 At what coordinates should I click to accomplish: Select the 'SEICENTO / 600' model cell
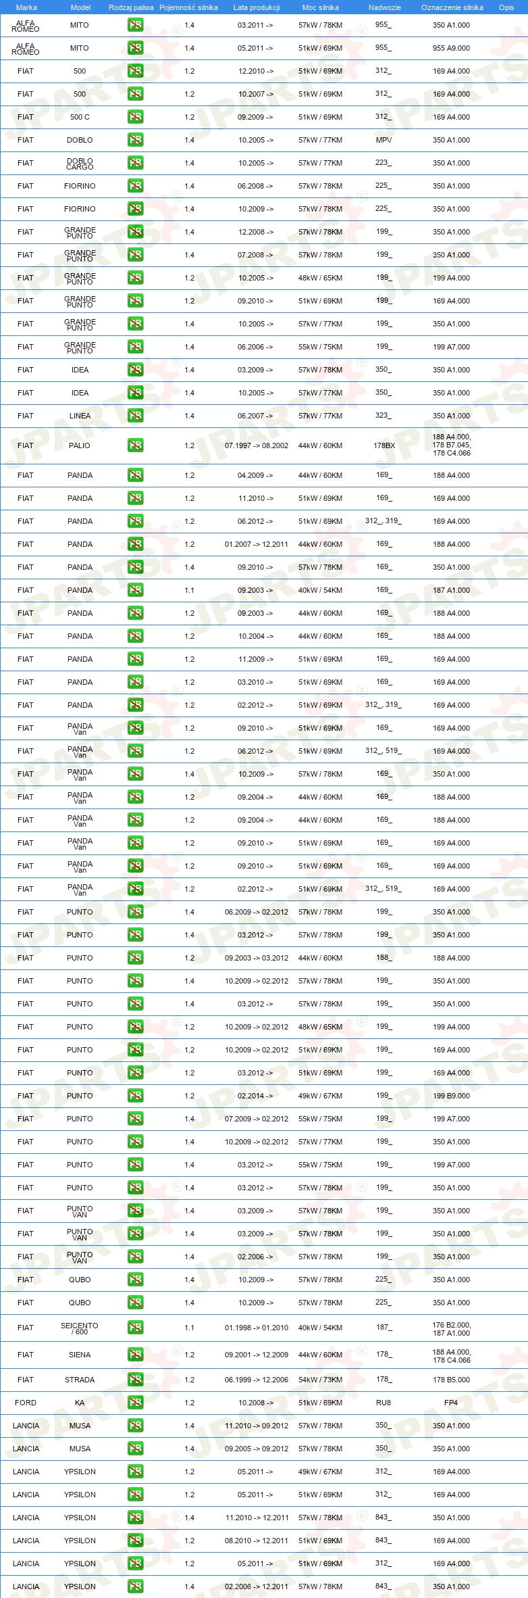[80, 1328]
